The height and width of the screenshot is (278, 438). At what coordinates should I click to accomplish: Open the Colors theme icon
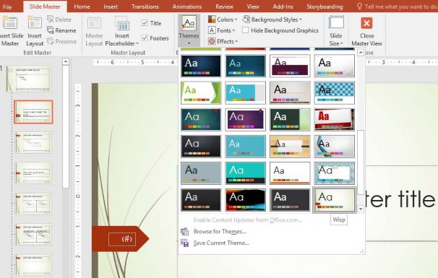point(212,19)
